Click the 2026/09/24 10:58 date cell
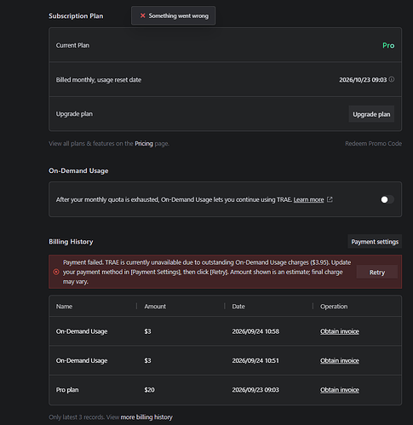This screenshot has width=413, height=425. pyautogui.click(x=255, y=331)
